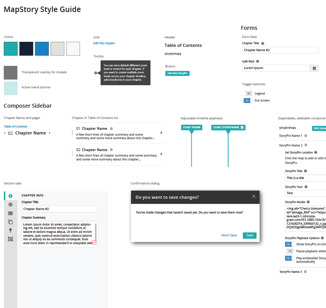The height and width of the screenshot is (308, 326).
Task: Click the Split field Lorem Ipsum input
Action: [276, 68]
